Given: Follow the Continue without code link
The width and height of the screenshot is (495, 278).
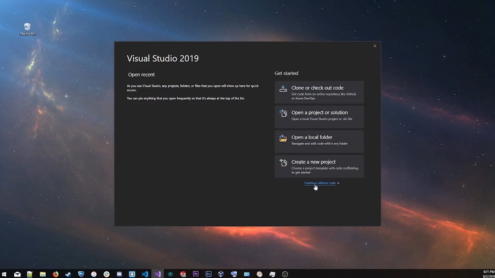Looking at the screenshot, I should tap(320, 183).
